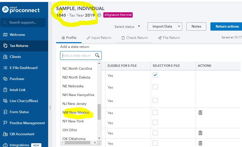Click the Search support input field
The width and height of the screenshot is (242, 147).
[x=24, y=23]
